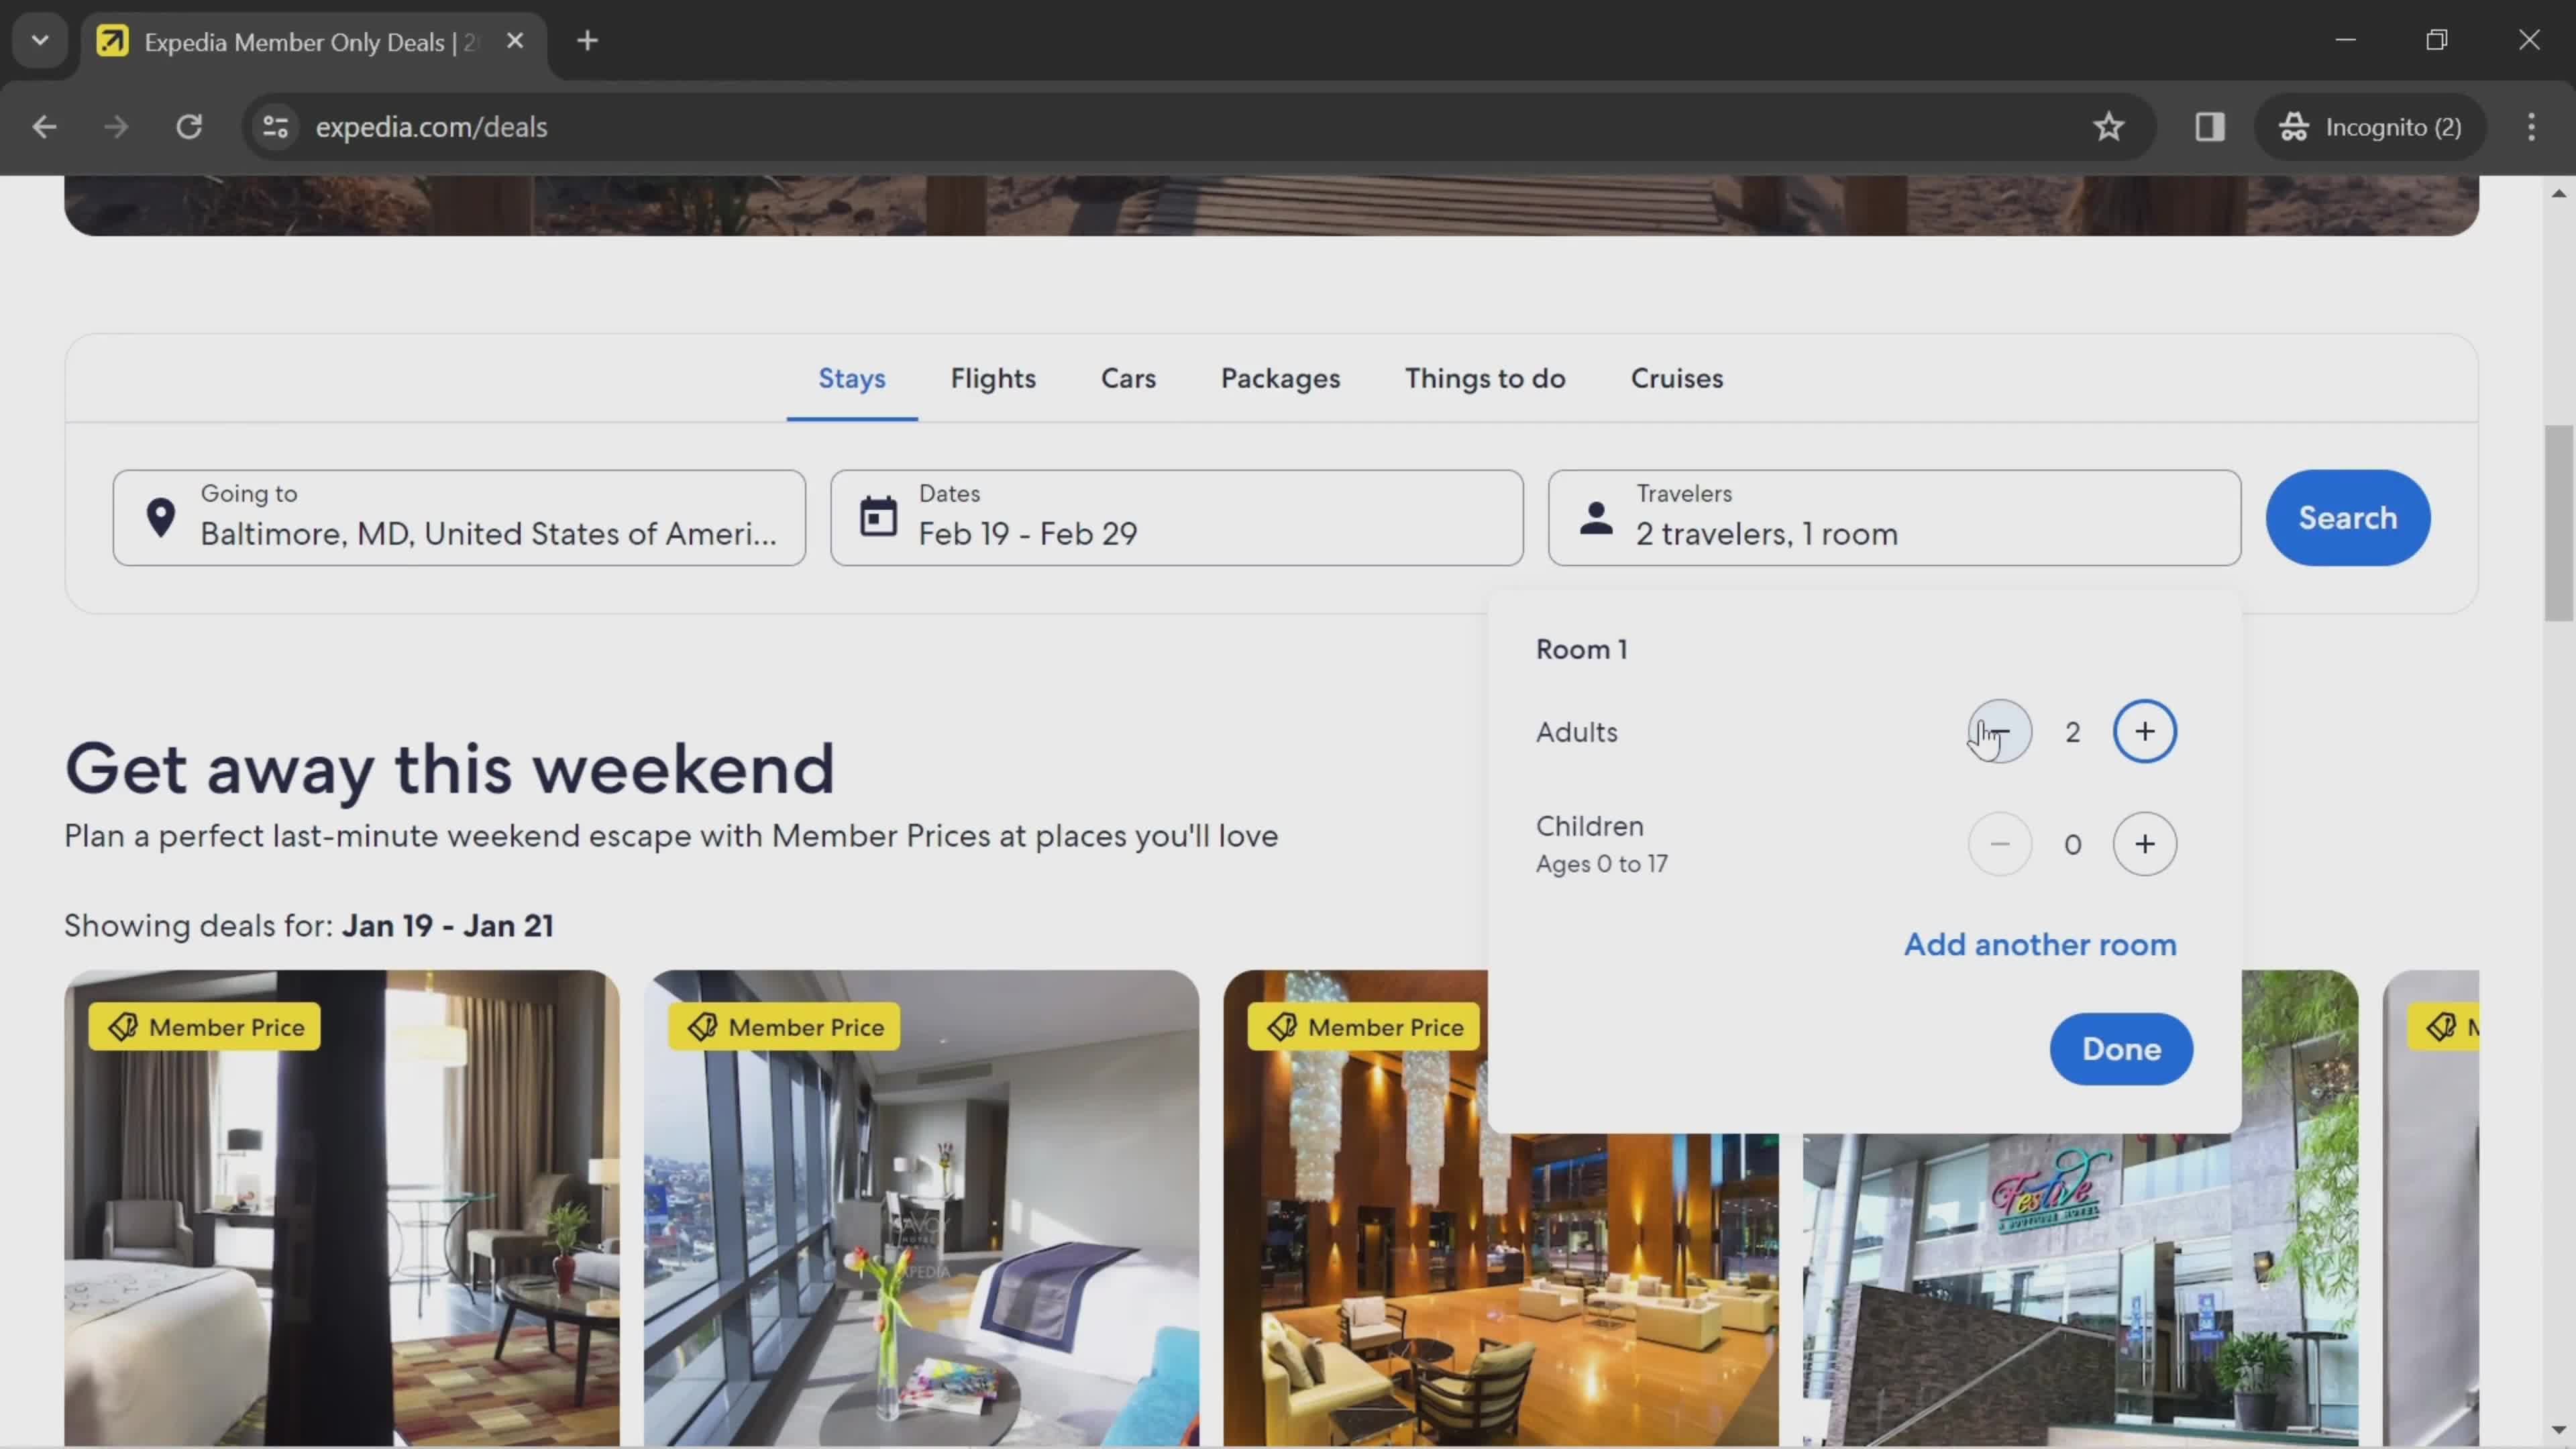Click the calendar icon in Dates

point(878,517)
